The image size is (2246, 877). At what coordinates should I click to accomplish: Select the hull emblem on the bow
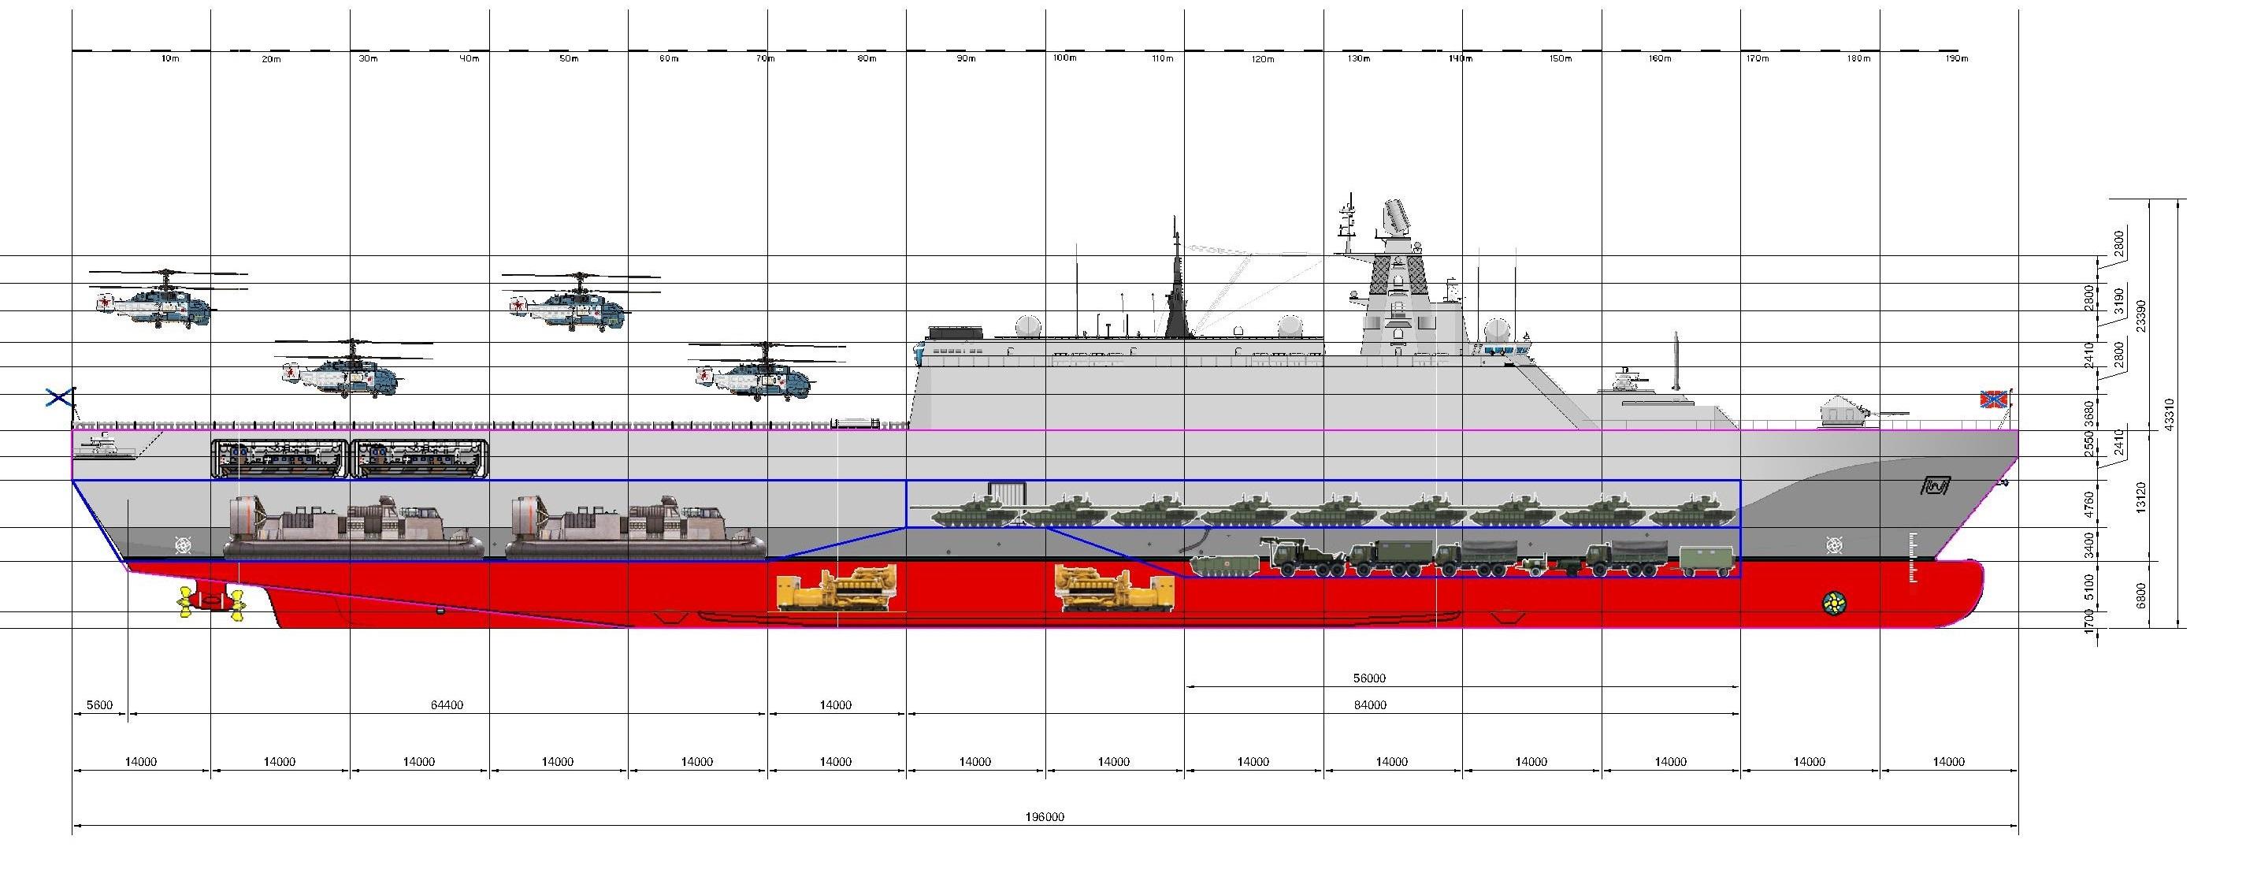(1936, 486)
